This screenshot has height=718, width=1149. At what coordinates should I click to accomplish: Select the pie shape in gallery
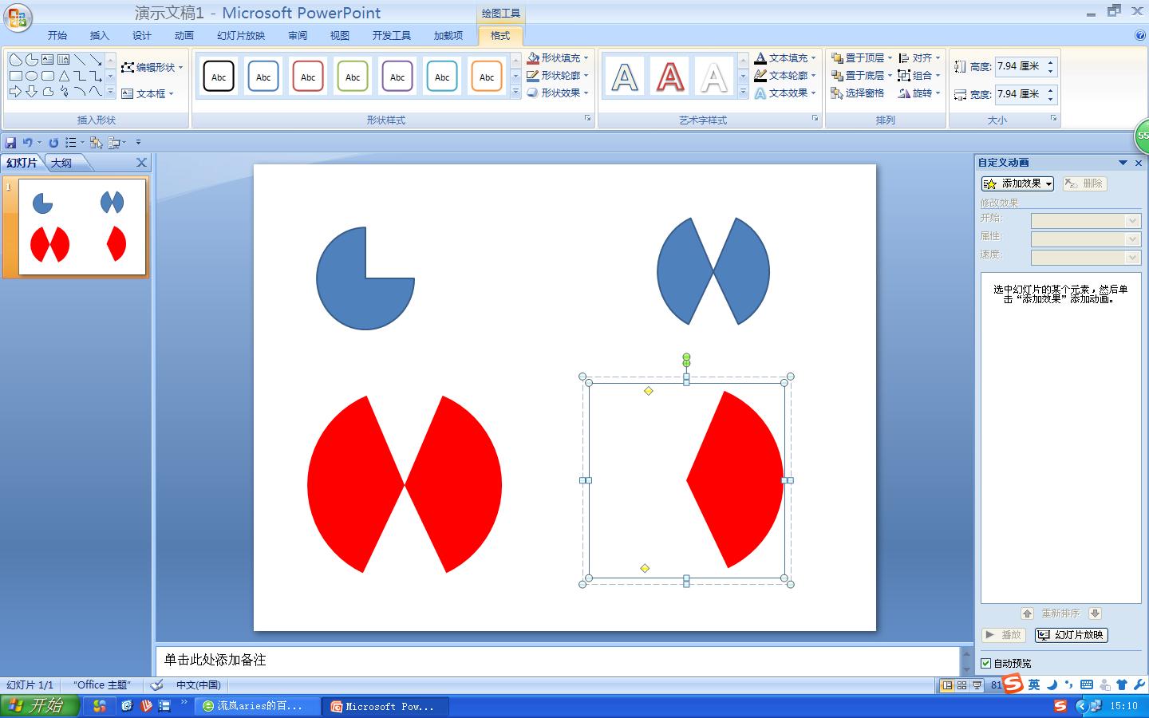click(31, 60)
